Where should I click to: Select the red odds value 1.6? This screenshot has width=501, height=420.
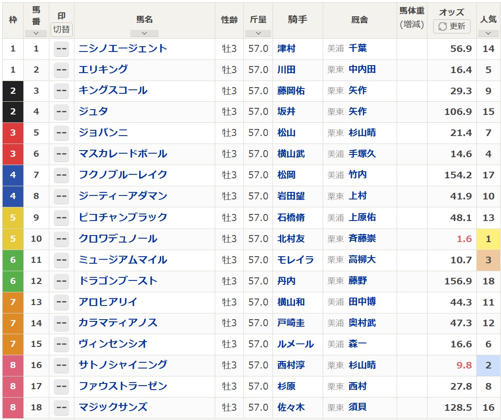[464, 239]
